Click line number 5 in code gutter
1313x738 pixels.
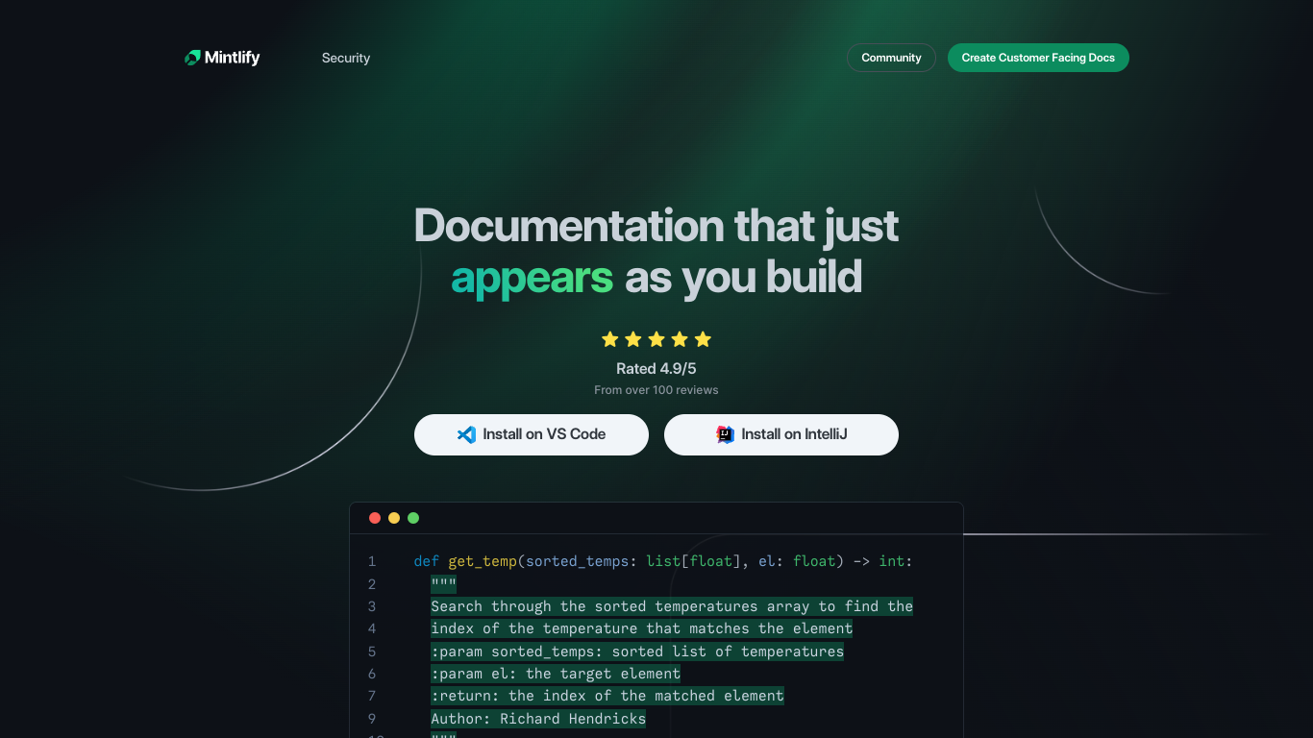click(x=372, y=652)
